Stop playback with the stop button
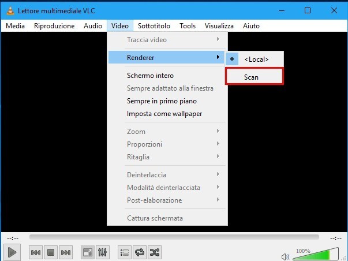Image resolution: width=348 pixels, height=261 pixels. [x=51, y=252]
